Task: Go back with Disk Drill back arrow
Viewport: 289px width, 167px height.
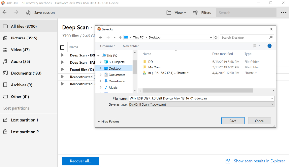Action: click(x=5, y=12)
